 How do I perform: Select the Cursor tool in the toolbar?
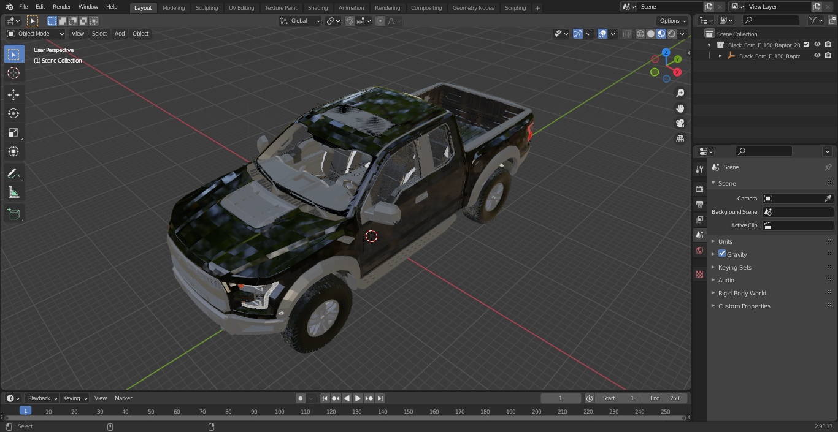(13, 73)
